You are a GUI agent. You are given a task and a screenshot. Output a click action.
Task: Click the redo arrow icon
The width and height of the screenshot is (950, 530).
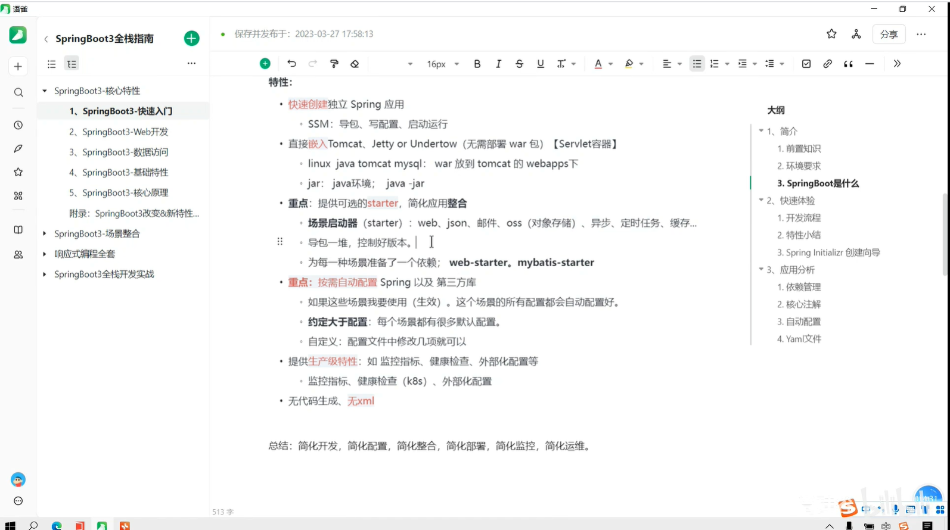(313, 64)
